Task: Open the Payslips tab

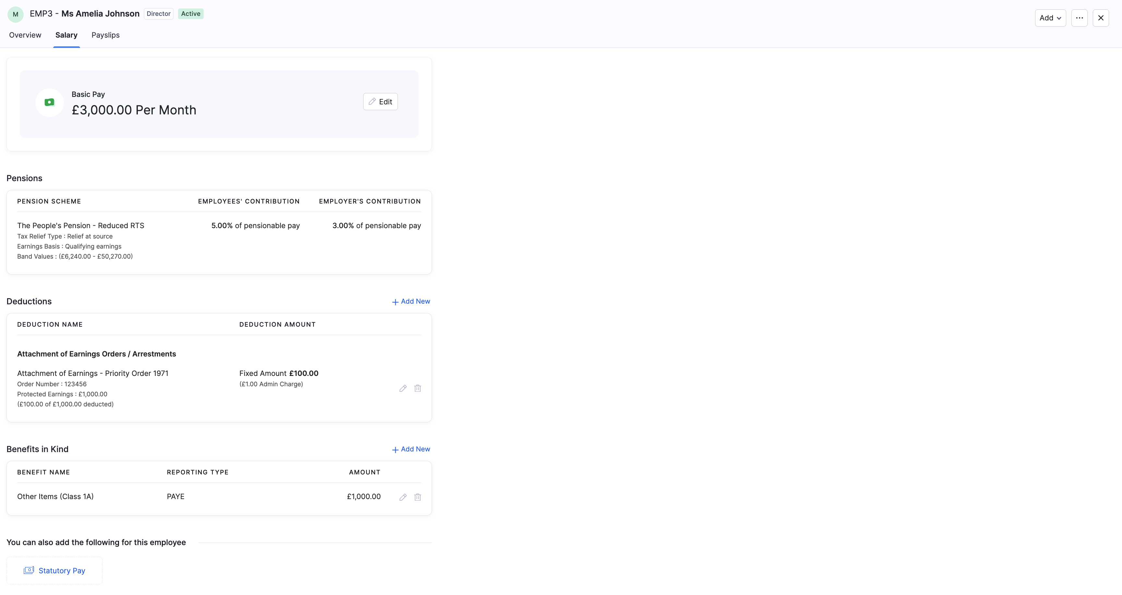Action: click(x=105, y=35)
